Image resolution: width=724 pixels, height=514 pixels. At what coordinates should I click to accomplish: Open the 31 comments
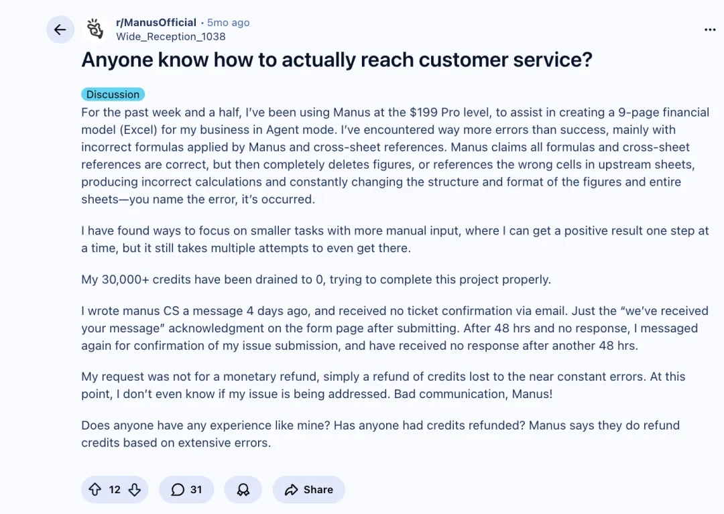pyautogui.click(x=186, y=490)
